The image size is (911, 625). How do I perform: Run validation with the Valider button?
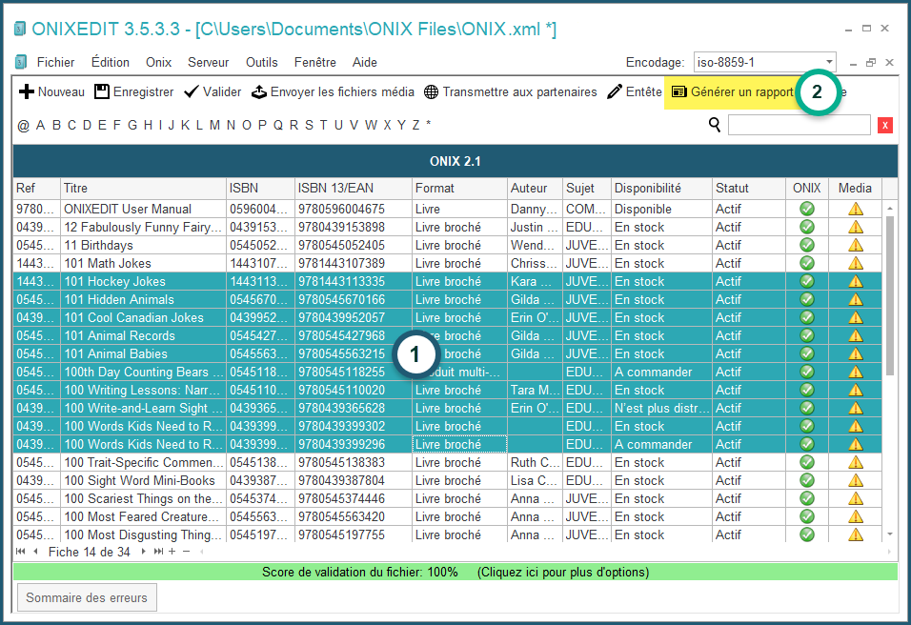point(213,91)
